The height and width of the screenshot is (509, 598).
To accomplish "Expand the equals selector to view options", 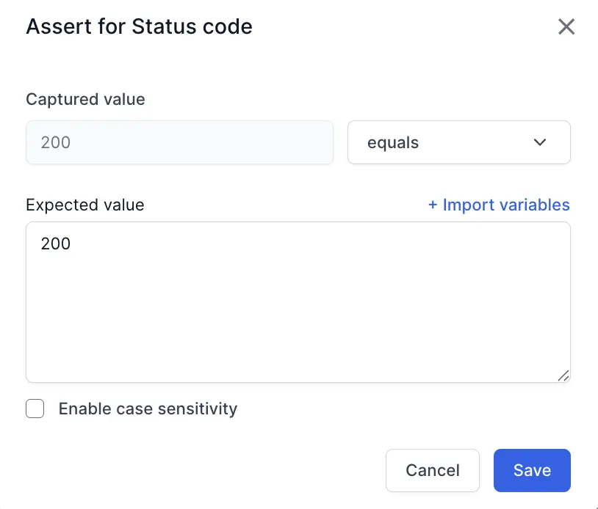I will [x=459, y=142].
